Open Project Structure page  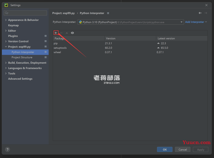point(22,57)
